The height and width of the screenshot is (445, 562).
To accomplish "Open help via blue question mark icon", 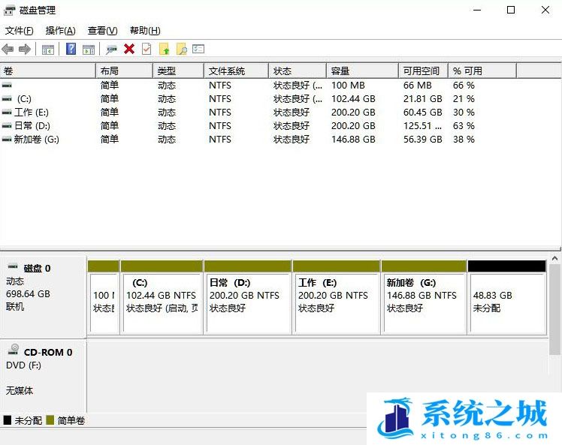I will pyautogui.click(x=71, y=49).
